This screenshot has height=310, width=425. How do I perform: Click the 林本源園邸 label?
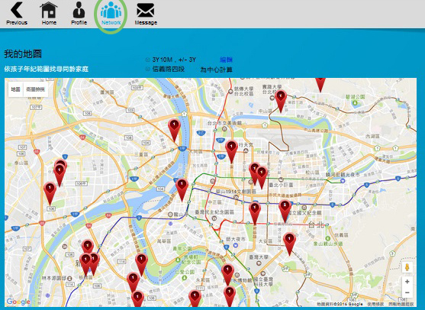coord(53,278)
